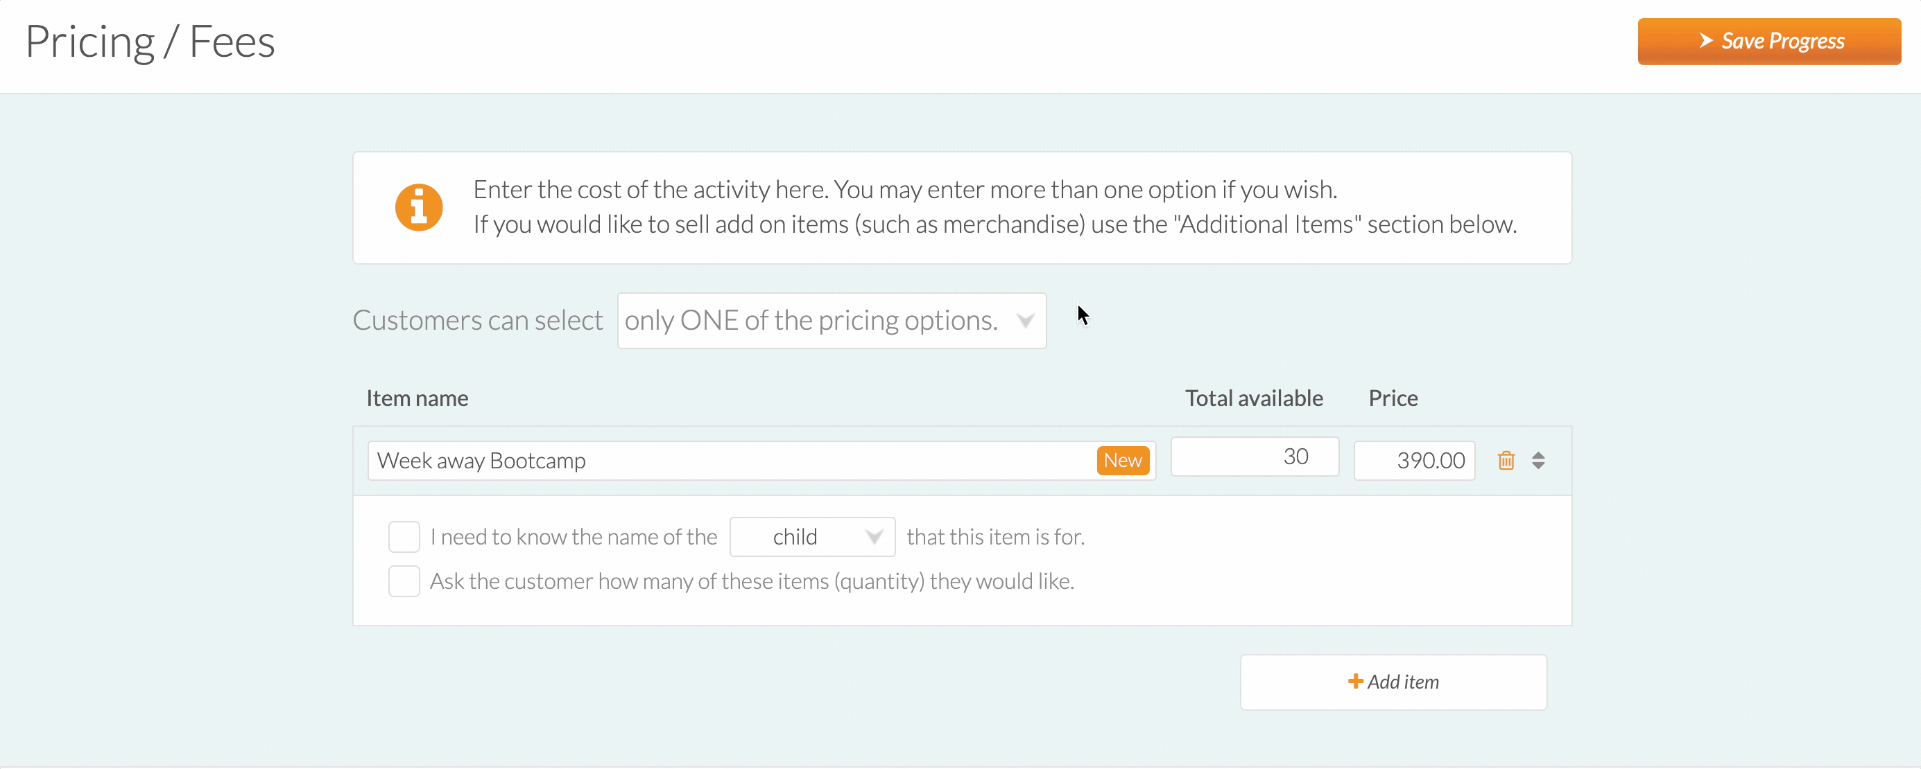Enable 'I need to know the name' checkbox
Viewport: 1921px width, 769px height.
click(x=404, y=536)
